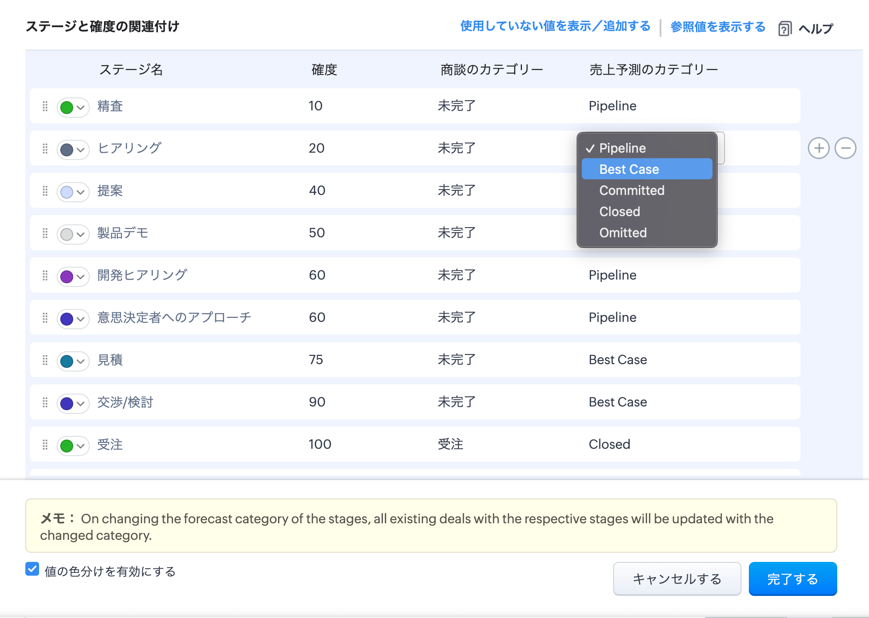Click the 確度 column header
This screenshot has height=618, width=869.
(x=324, y=69)
